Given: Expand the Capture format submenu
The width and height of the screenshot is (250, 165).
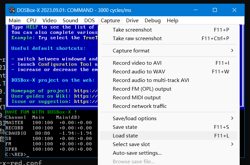Looking at the screenshot, I should point(169,51).
